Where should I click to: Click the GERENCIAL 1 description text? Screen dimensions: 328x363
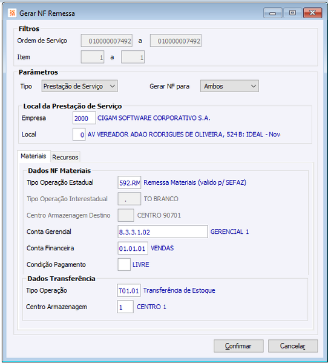point(229,231)
